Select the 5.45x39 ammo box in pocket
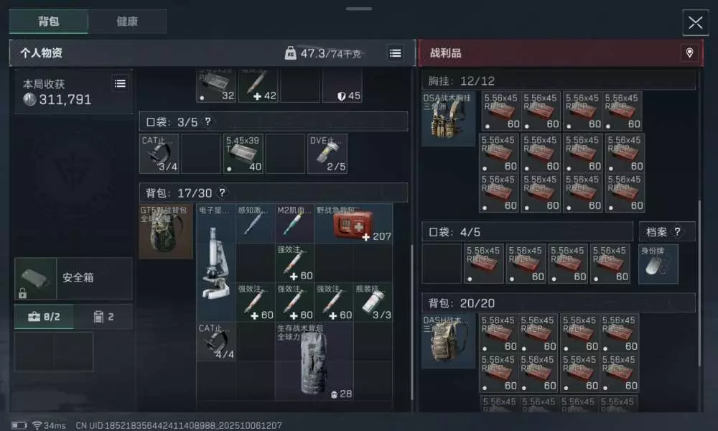Screen dimensions: 718x431 (243, 154)
